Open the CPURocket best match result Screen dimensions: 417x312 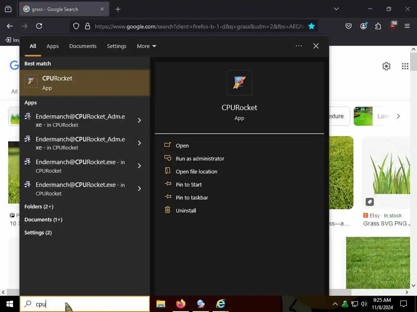point(85,83)
